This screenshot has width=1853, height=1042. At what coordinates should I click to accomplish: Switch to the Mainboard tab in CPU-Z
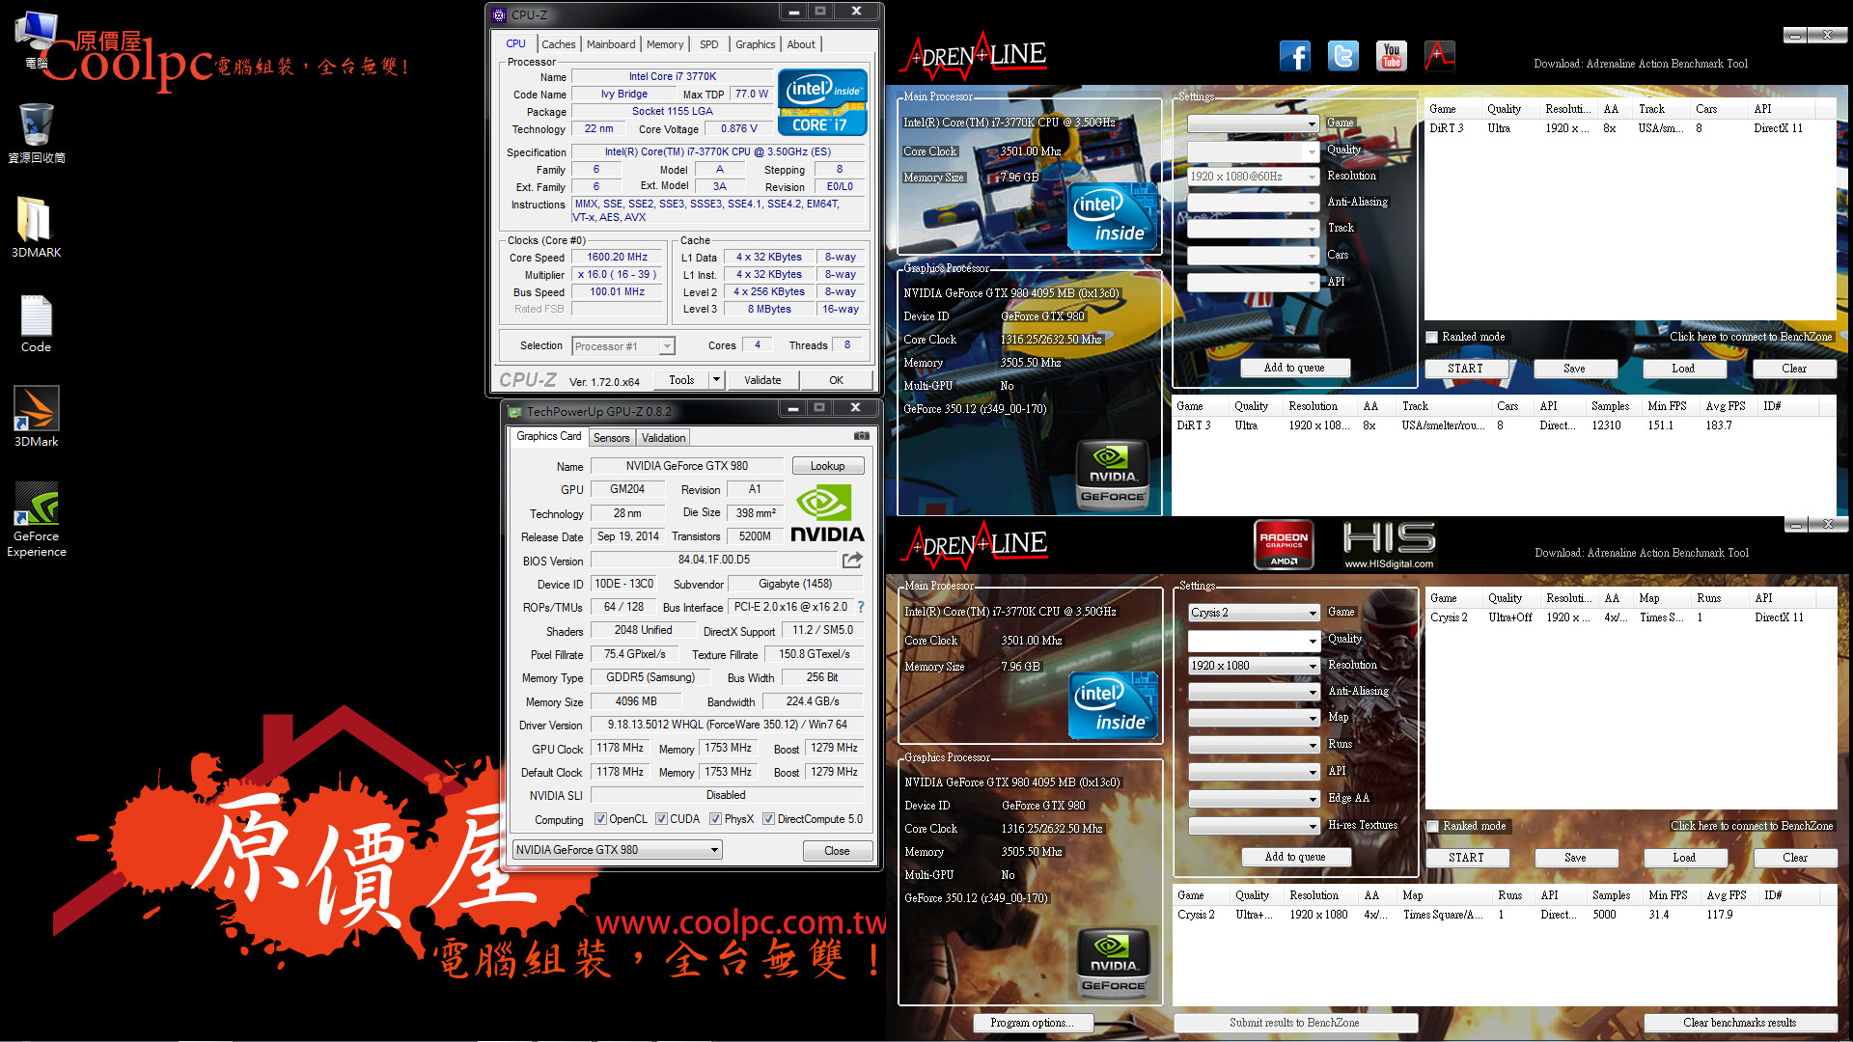coord(611,44)
